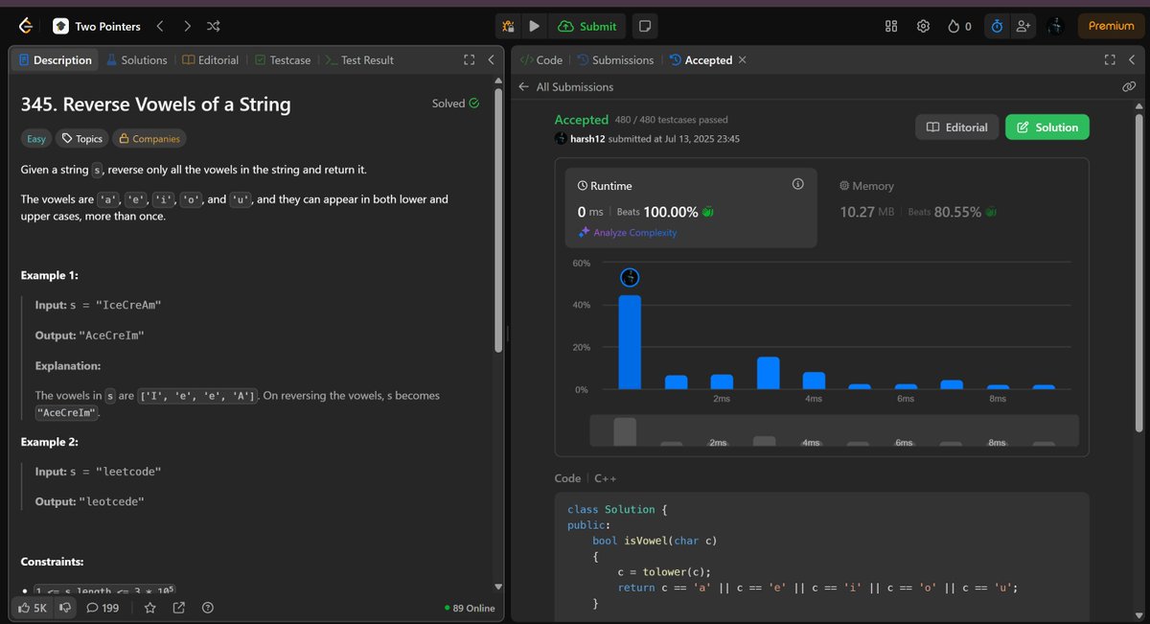Share the problem via share icon
Viewport: 1150px width, 624px height.
[x=178, y=607]
